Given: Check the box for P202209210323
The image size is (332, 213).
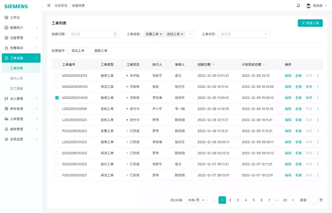Looking at the screenshot, I should coord(57,131).
